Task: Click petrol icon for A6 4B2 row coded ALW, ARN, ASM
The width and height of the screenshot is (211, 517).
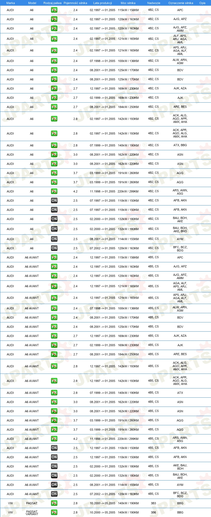Action: click(x=54, y=61)
